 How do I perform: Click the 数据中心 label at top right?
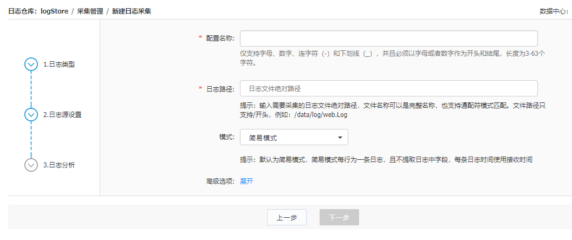tap(554, 11)
